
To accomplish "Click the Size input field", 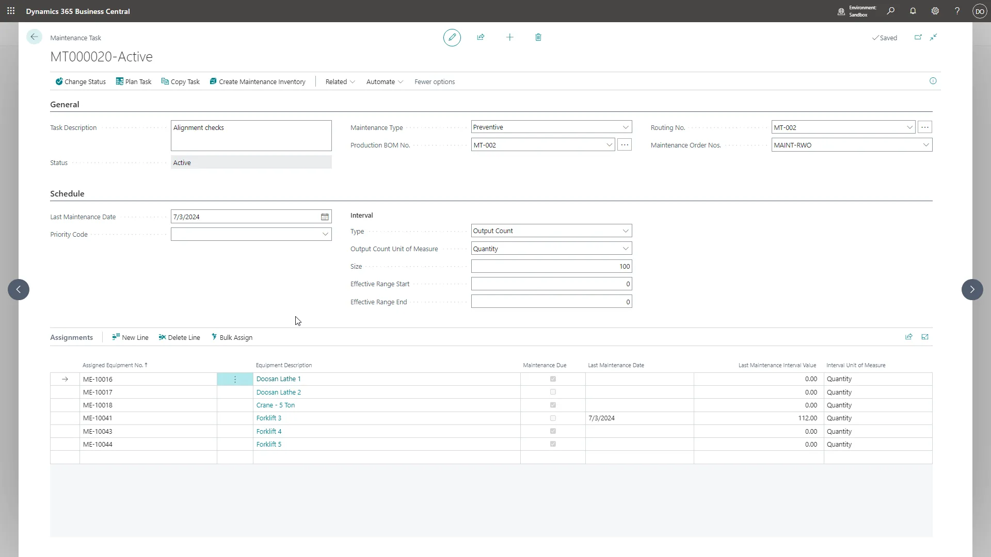I will [x=551, y=267].
